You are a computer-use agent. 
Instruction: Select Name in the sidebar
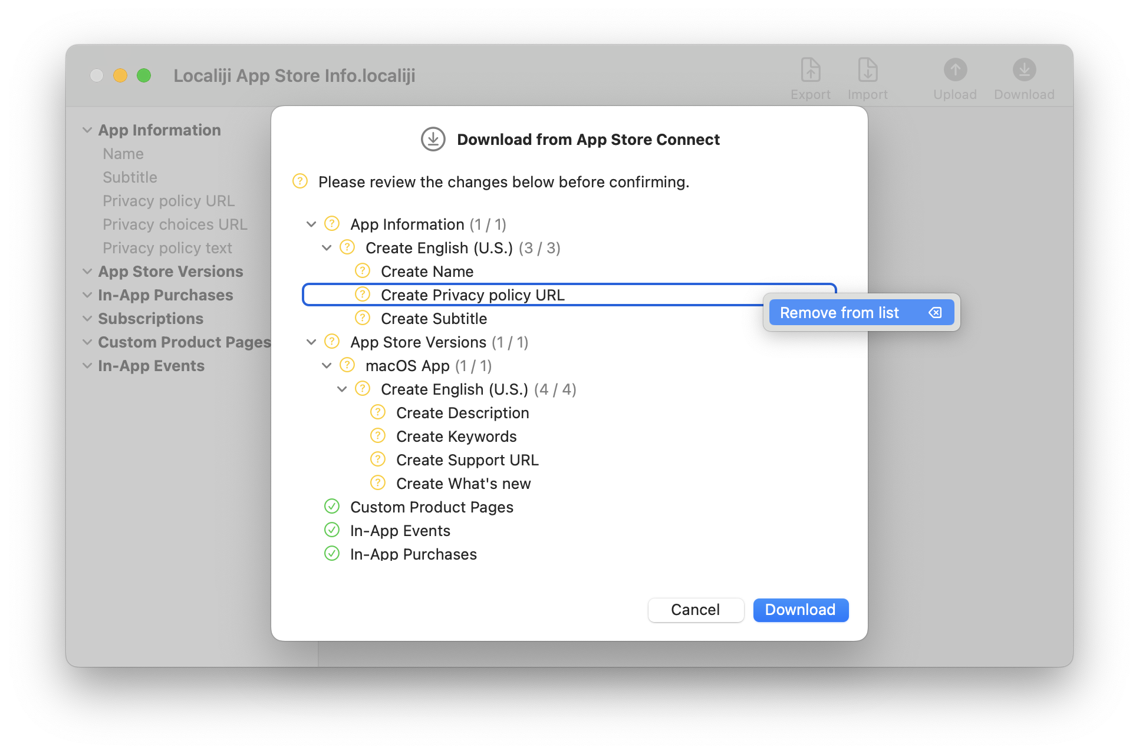[123, 154]
